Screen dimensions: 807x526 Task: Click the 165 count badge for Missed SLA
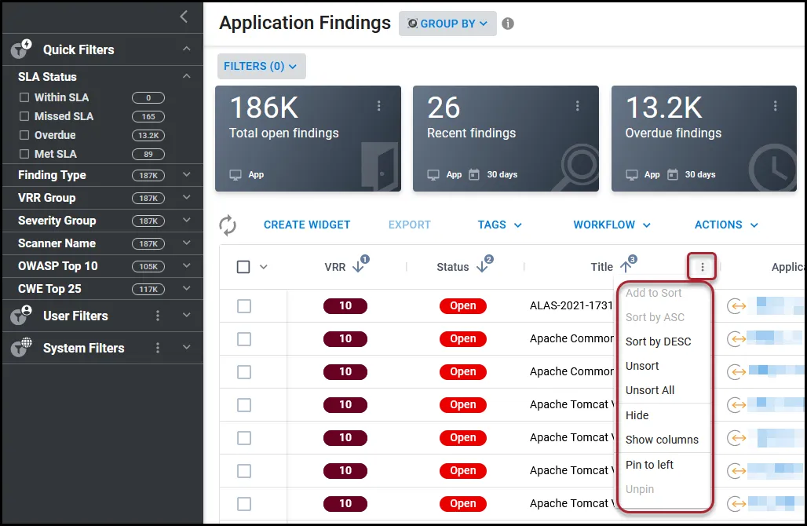point(148,117)
